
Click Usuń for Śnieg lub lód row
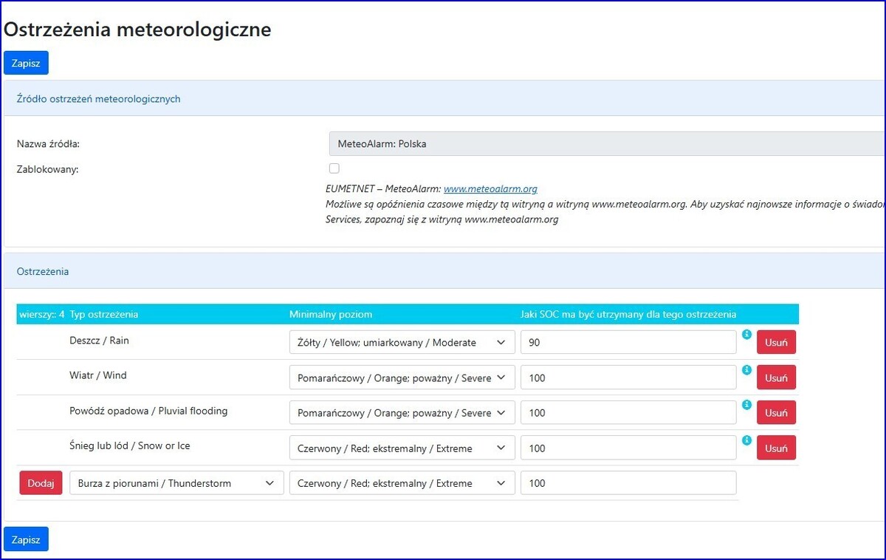click(x=776, y=448)
